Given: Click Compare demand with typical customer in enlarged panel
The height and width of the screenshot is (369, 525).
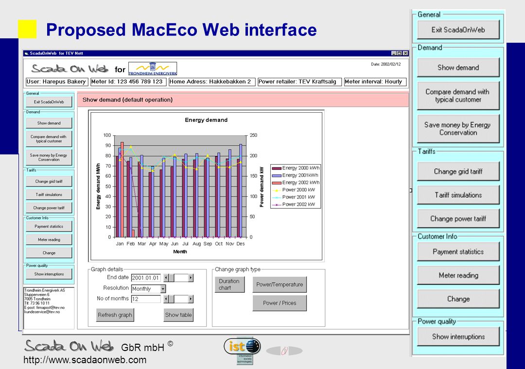Looking at the screenshot, I should (x=458, y=96).
